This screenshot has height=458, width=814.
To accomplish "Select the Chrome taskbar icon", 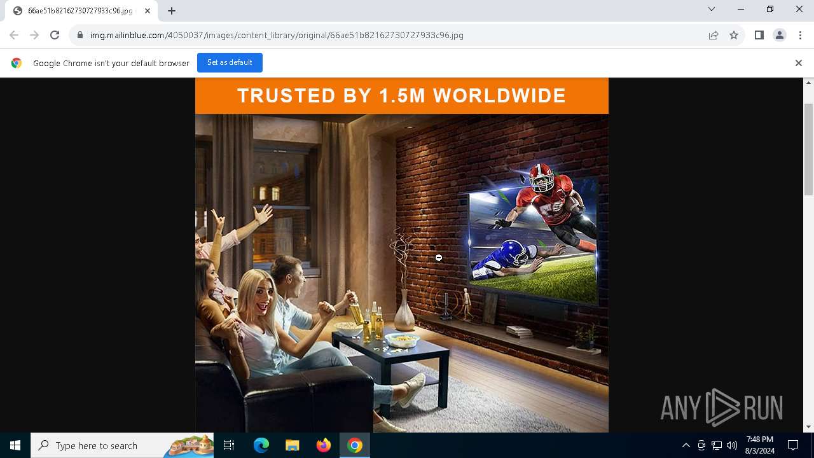I will [x=355, y=445].
